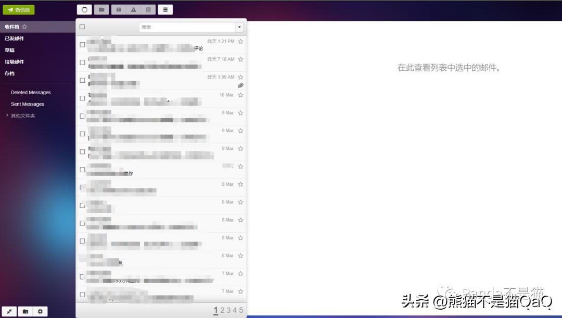The height and width of the screenshot is (318, 562).
Task: Open the move-to-folder icon in the toolbar
Action: 101,9
